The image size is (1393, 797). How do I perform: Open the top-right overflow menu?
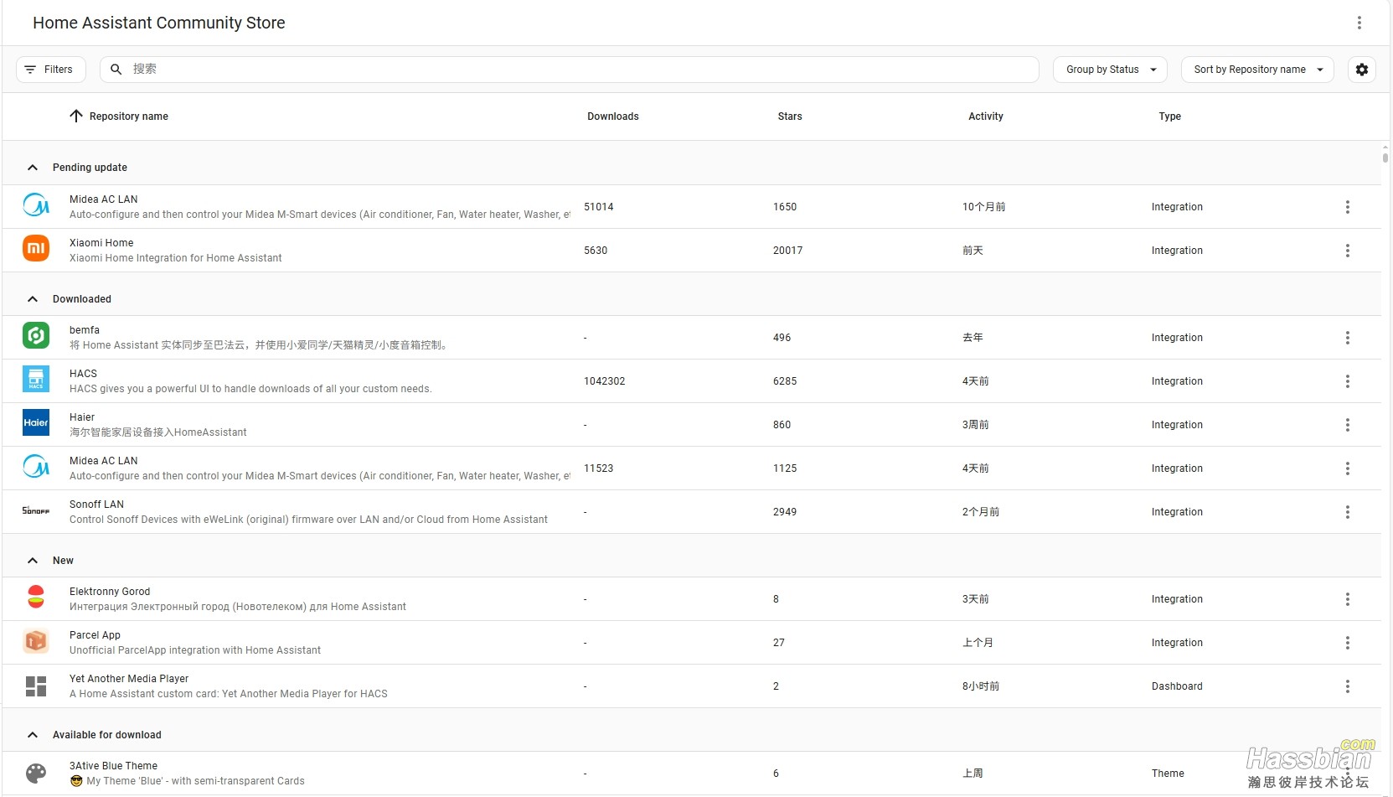coord(1359,23)
